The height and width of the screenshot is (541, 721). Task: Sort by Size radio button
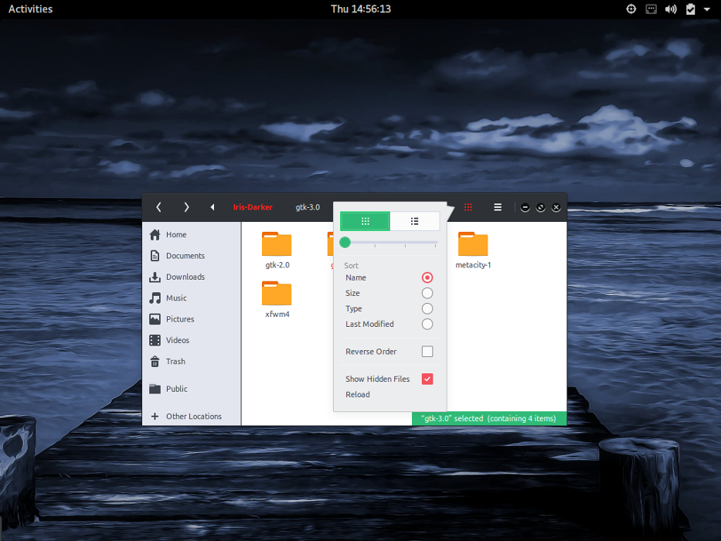pyautogui.click(x=427, y=293)
